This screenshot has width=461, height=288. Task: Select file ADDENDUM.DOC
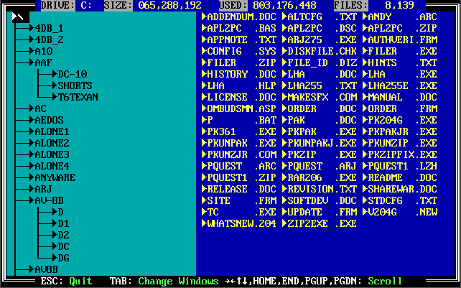click(x=239, y=17)
